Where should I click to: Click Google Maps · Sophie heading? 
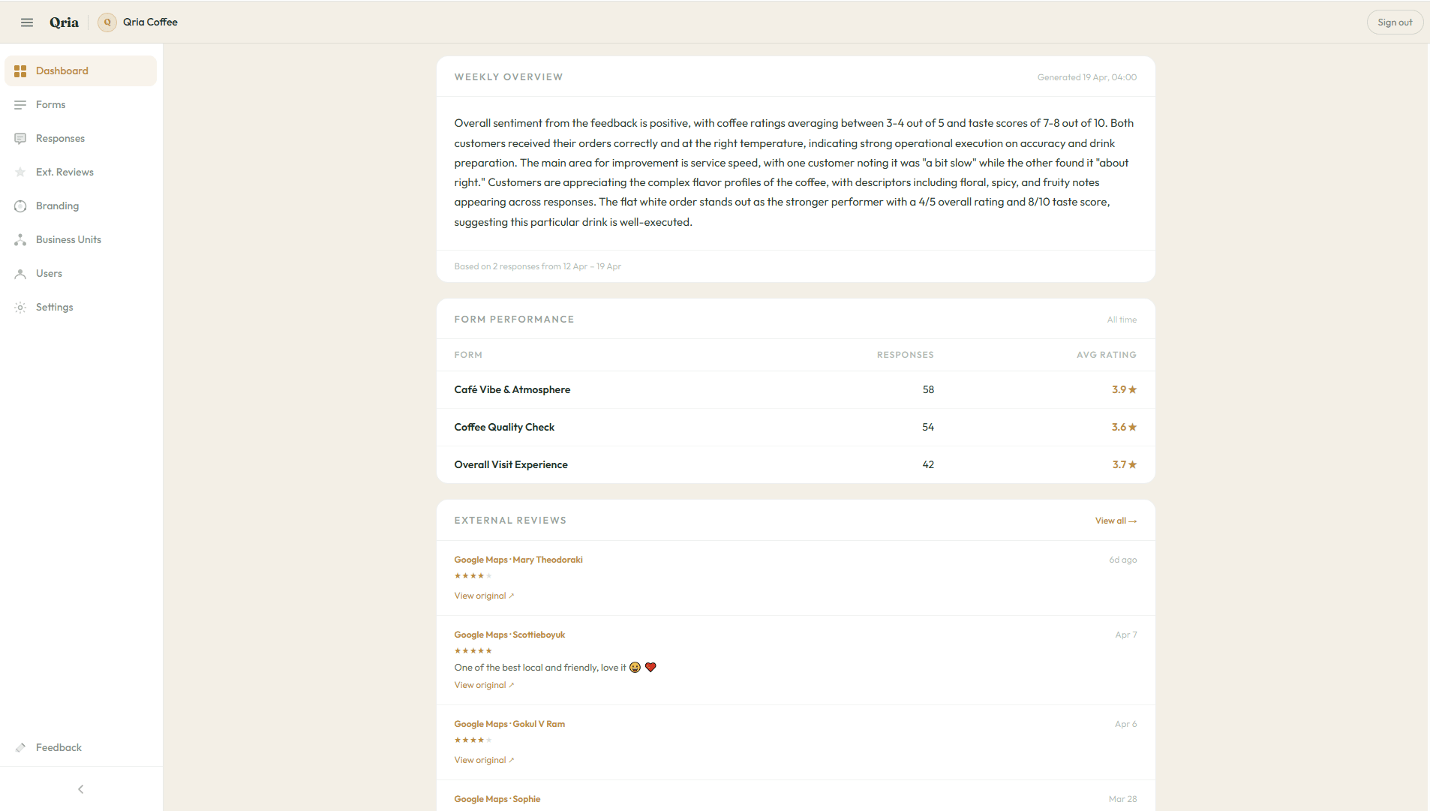497,800
